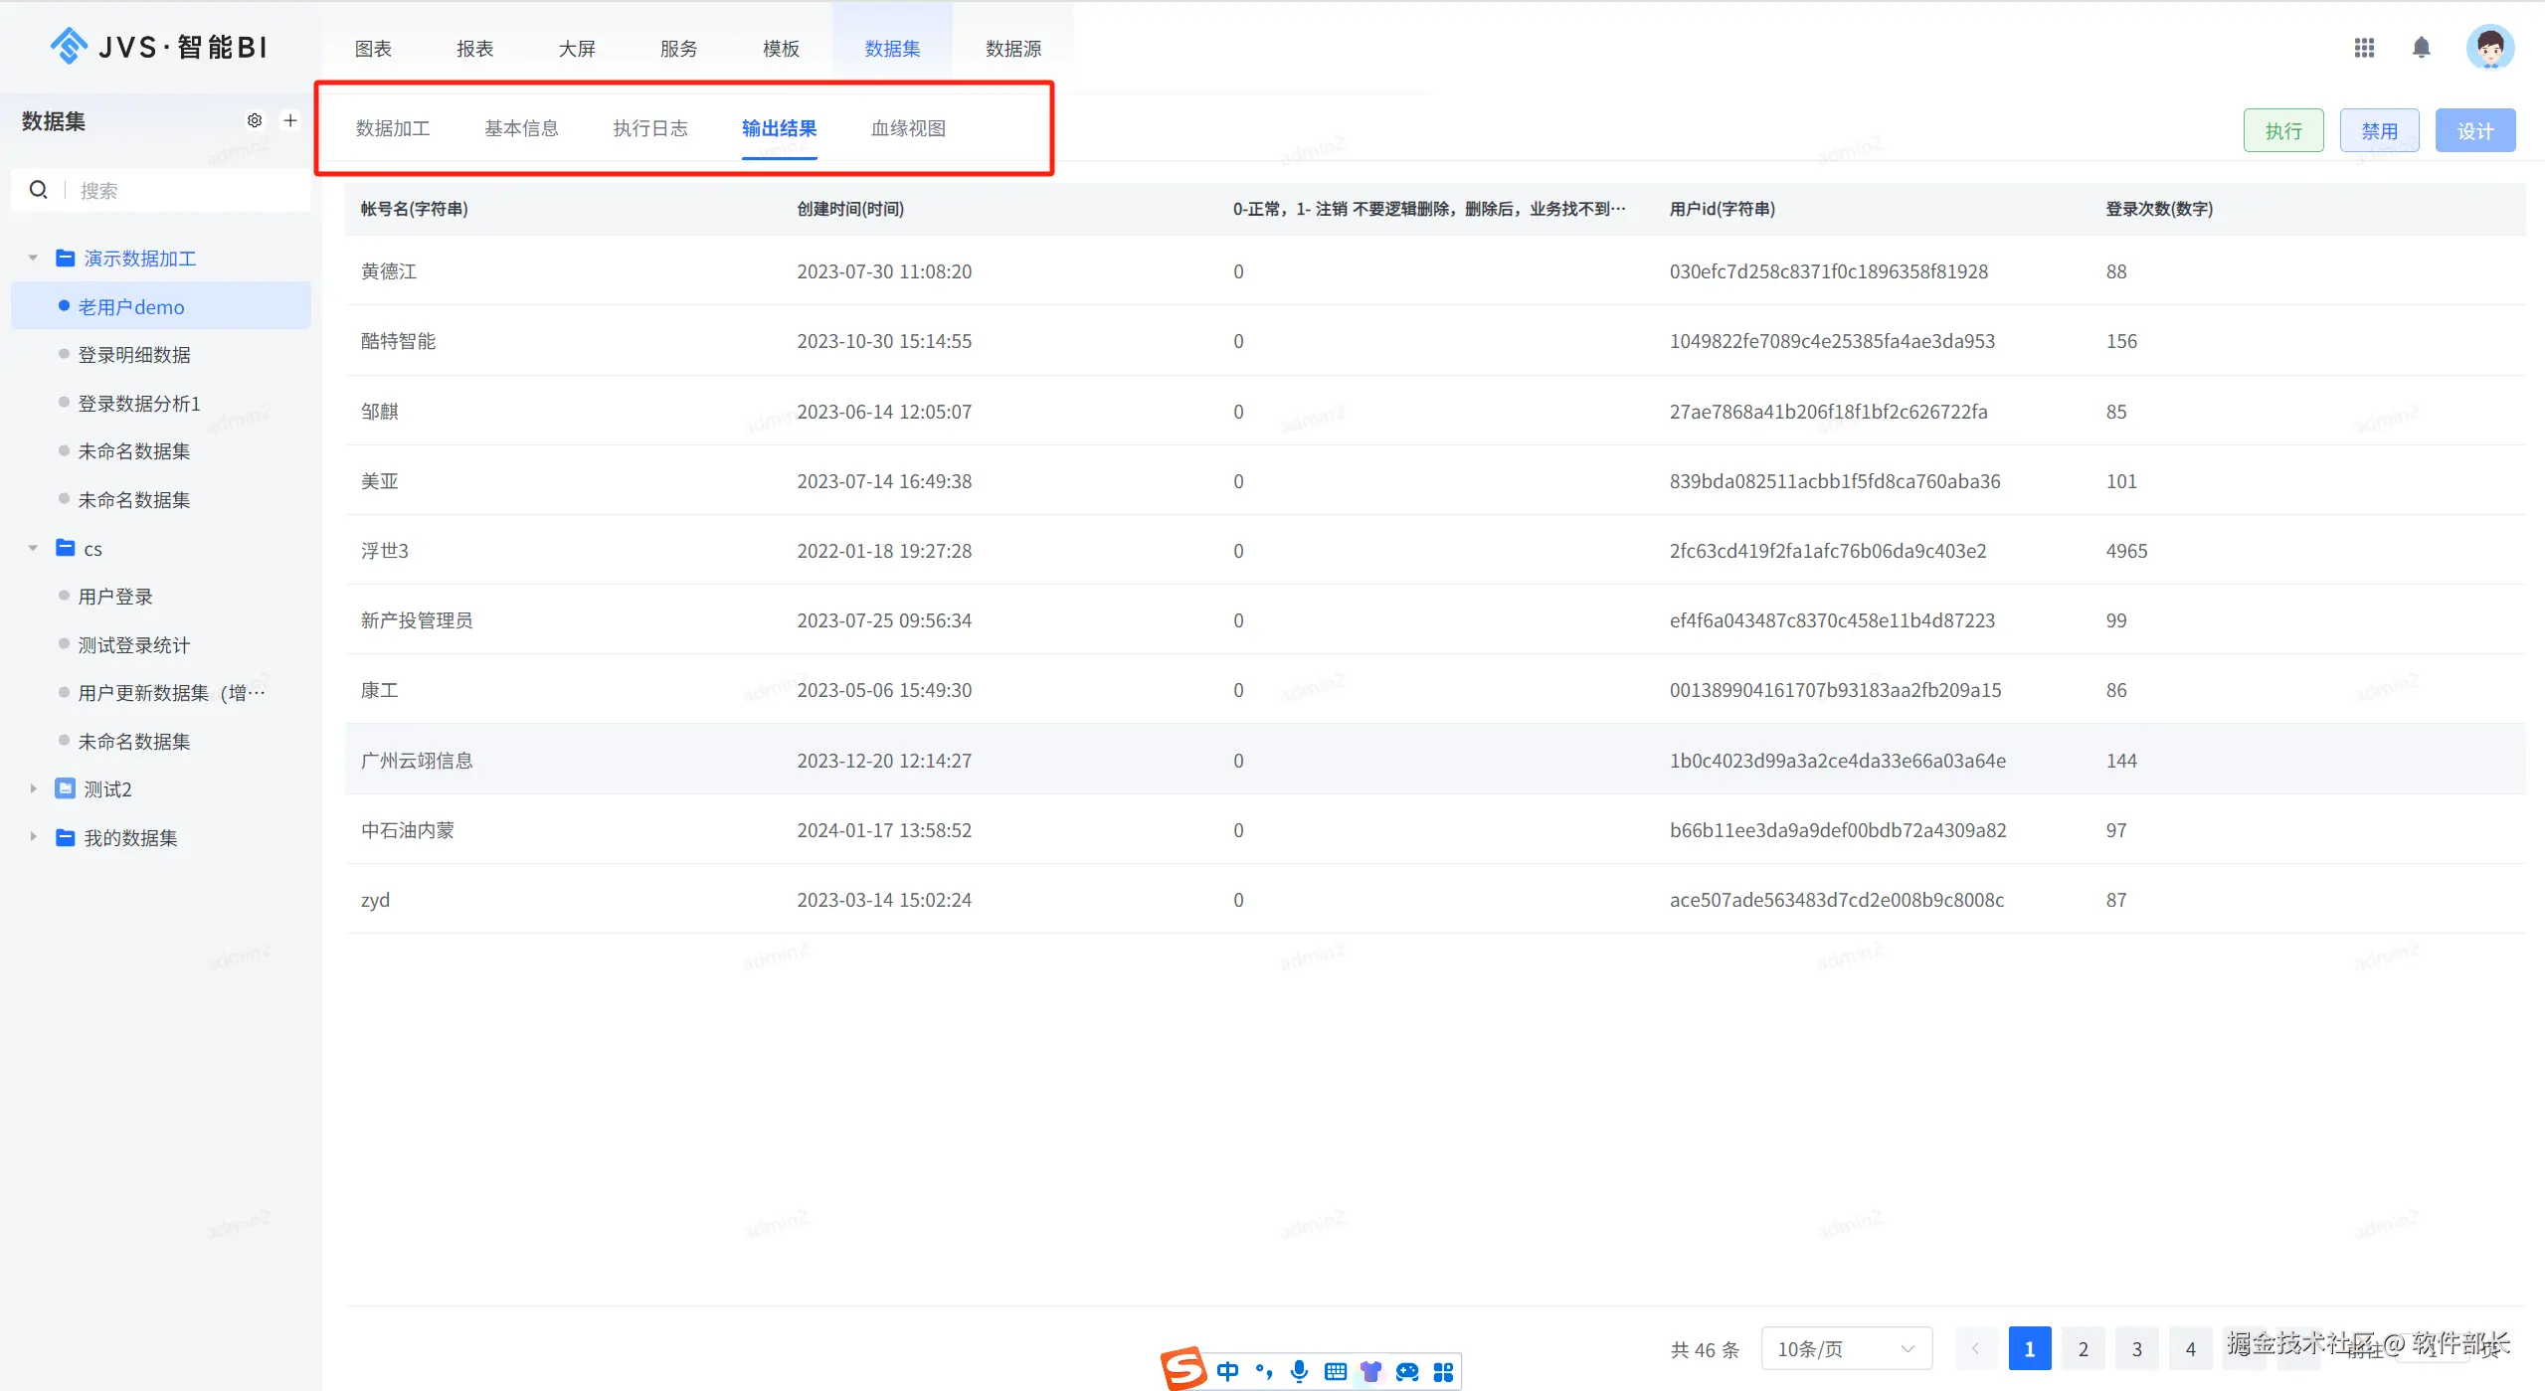Select the 登录明细数据 dataset
Viewport: 2545px width, 1391px height.
point(134,355)
